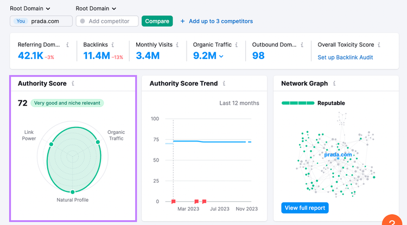Open the orange help bubble icon
407x225 pixels.
392,220
